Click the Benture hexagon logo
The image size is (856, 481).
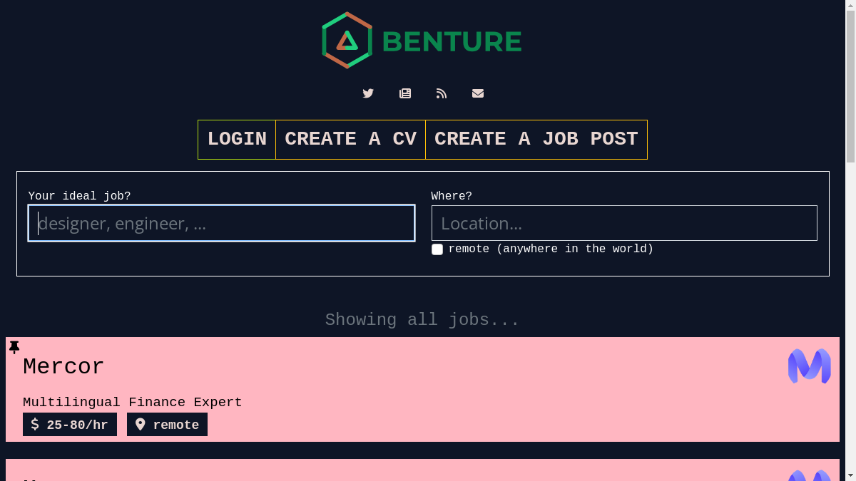pos(347,41)
